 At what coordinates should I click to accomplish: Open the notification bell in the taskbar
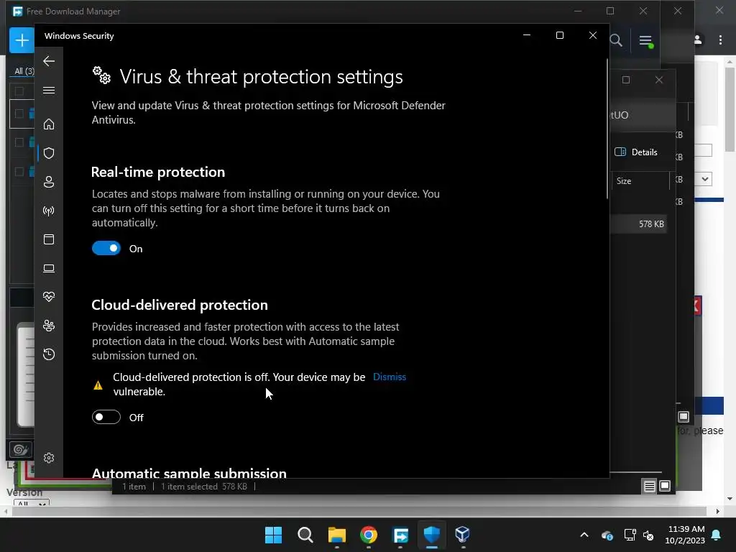tap(717, 535)
